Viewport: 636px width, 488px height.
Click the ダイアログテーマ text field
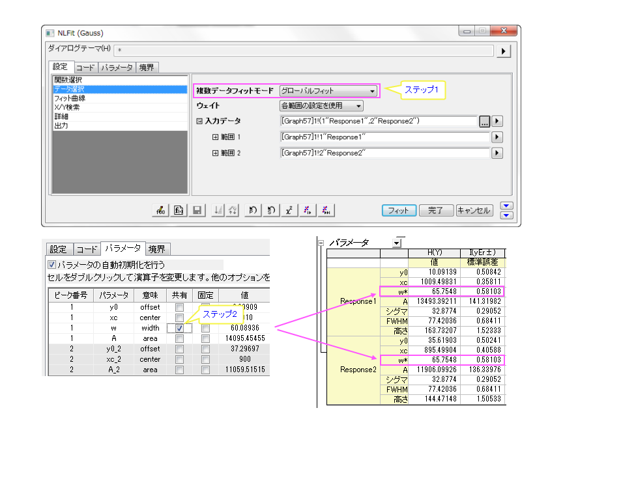304,51
